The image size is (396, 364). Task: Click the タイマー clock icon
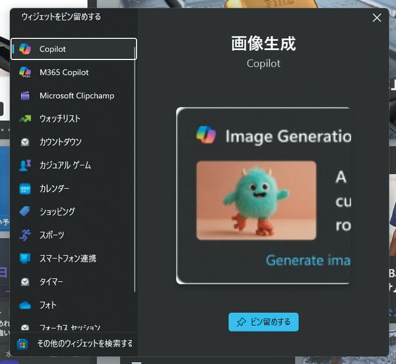[x=25, y=282]
